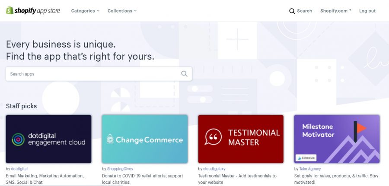Open the ChangeCommerce app card
389x186 pixels.
coord(145,139)
